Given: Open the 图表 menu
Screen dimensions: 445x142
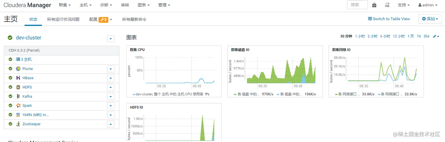Looking at the screenshot, I should [x=144, y=5].
